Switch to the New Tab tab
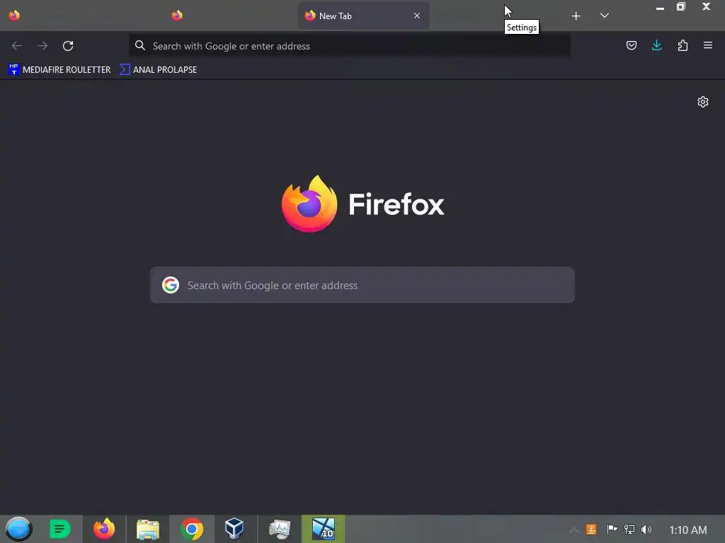Viewport: 725px width, 543px height. coord(363,16)
